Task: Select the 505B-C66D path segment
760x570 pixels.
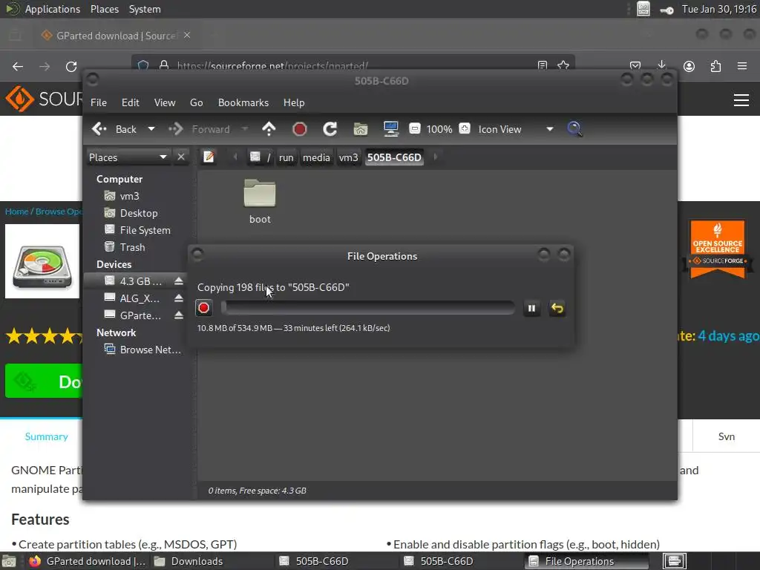Action: 394,157
